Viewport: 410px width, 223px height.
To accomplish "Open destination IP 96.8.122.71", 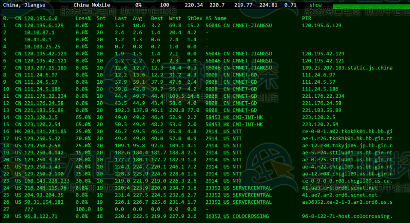I will coord(41,216).
